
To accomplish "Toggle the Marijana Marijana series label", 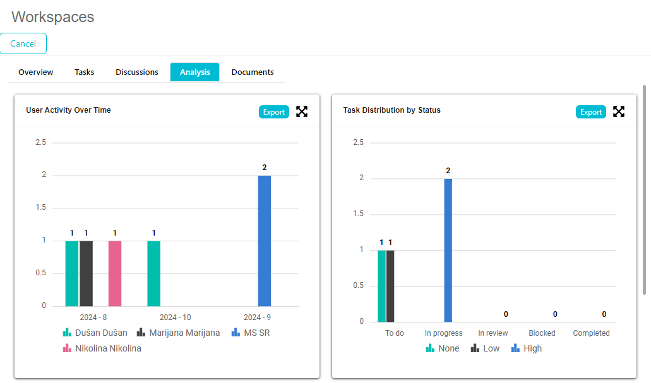I will [184, 333].
